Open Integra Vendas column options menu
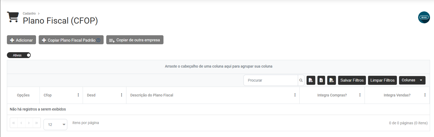The image size is (434, 137). tap(425, 95)
